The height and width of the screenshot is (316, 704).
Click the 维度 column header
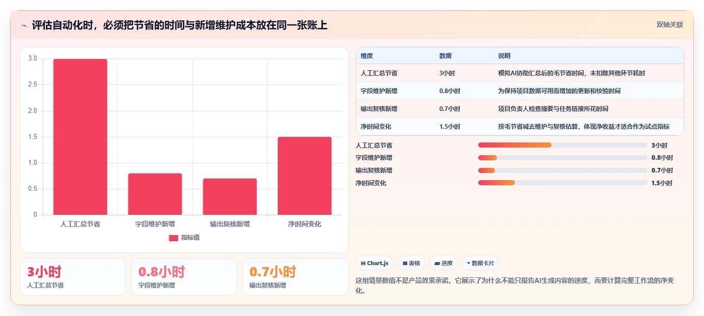click(x=367, y=56)
